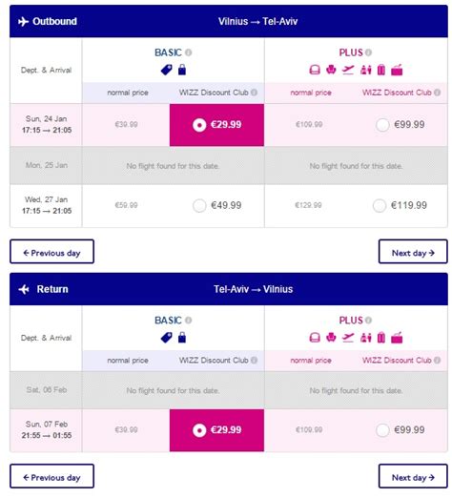Click the checked luggage icon under Return PLUS
Image resolution: width=452 pixels, height=498 pixels.
click(381, 338)
